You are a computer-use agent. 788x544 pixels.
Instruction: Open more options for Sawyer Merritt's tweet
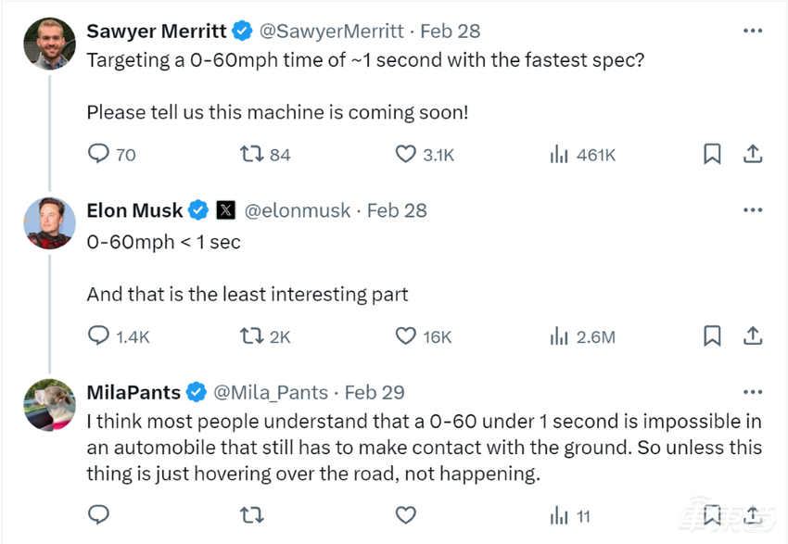point(753,31)
